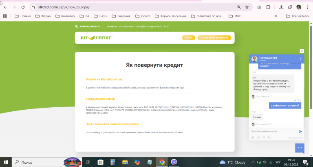Open the Windows Start menu
Screen dimensions: 313x167
[x=6, y=162]
